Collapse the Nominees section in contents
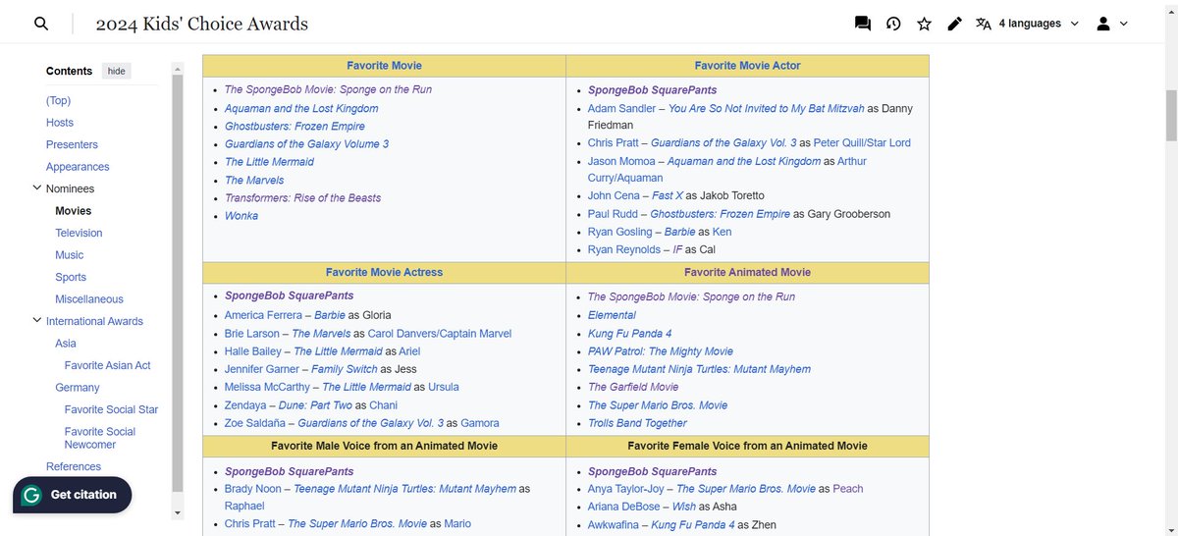The image size is (1178, 536). coord(37,188)
